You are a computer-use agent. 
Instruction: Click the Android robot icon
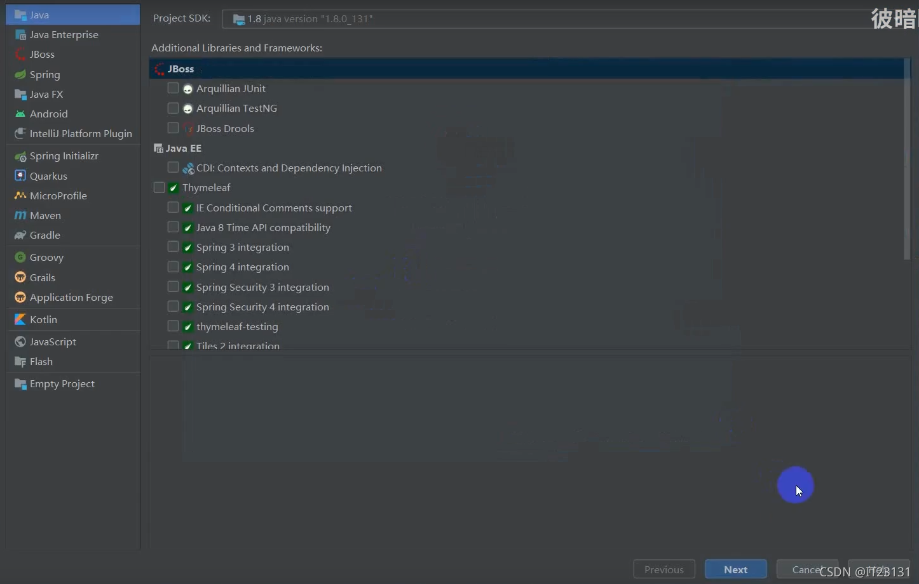point(20,114)
